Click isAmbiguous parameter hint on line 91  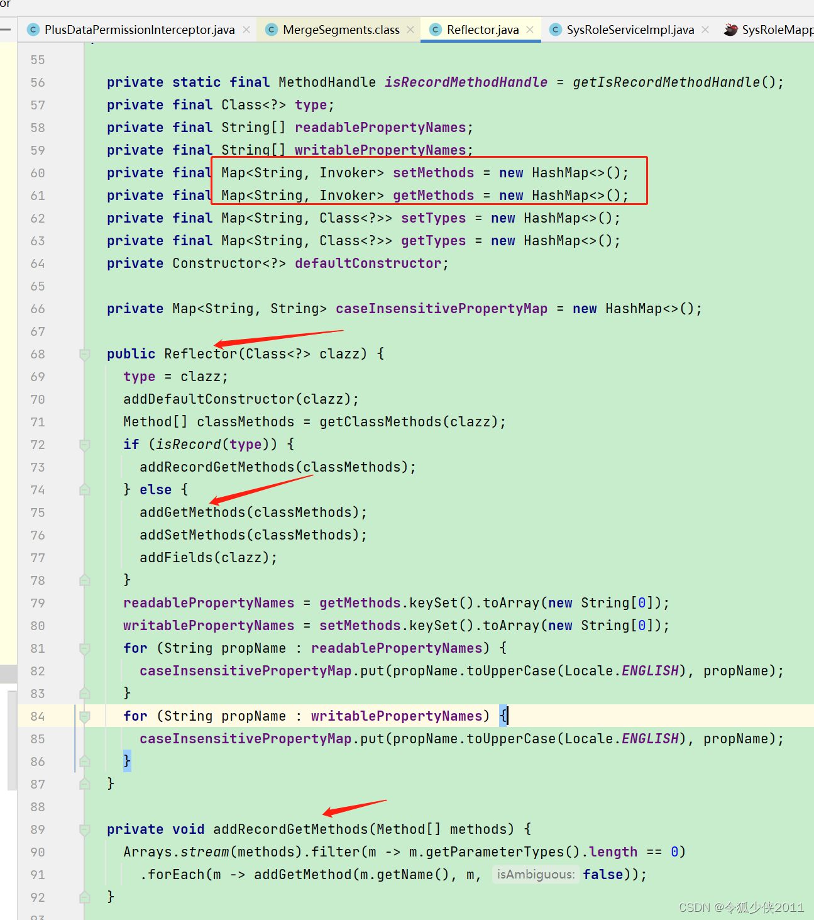point(536,874)
